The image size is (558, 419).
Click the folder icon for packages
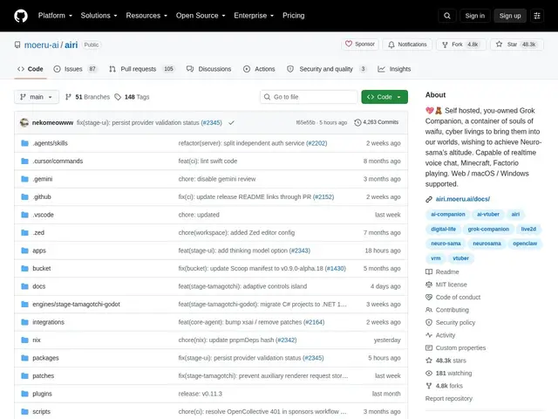tap(24, 358)
